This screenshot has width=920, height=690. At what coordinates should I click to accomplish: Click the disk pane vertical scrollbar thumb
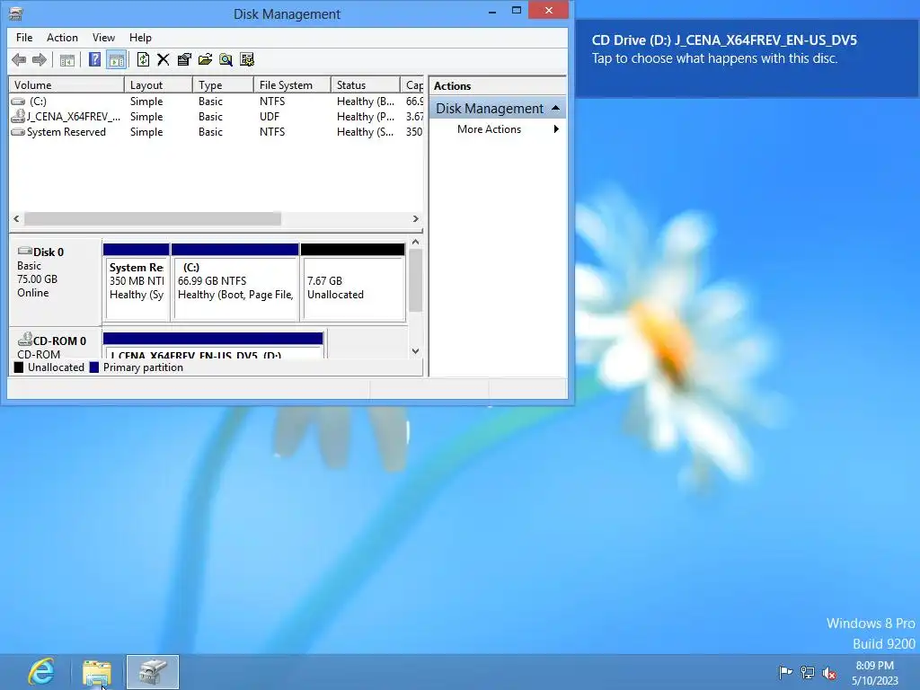(415, 280)
